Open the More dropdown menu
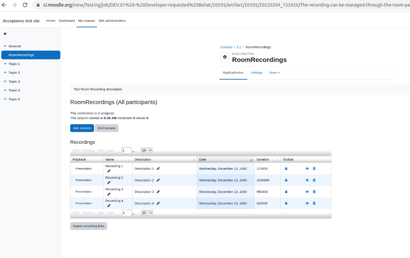The width and height of the screenshot is (410, 258). pos(274,73)
